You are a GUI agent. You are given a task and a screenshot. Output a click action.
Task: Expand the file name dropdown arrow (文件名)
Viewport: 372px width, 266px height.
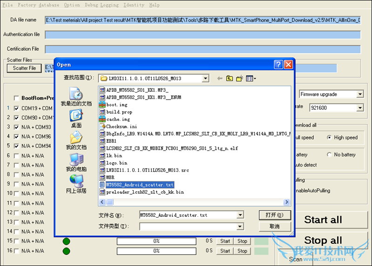tap(240, 215)
